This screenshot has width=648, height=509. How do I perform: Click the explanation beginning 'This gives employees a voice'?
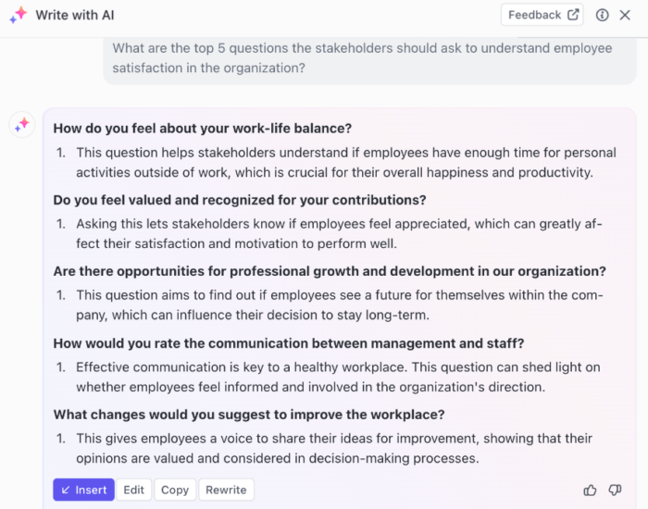[334, 448]
